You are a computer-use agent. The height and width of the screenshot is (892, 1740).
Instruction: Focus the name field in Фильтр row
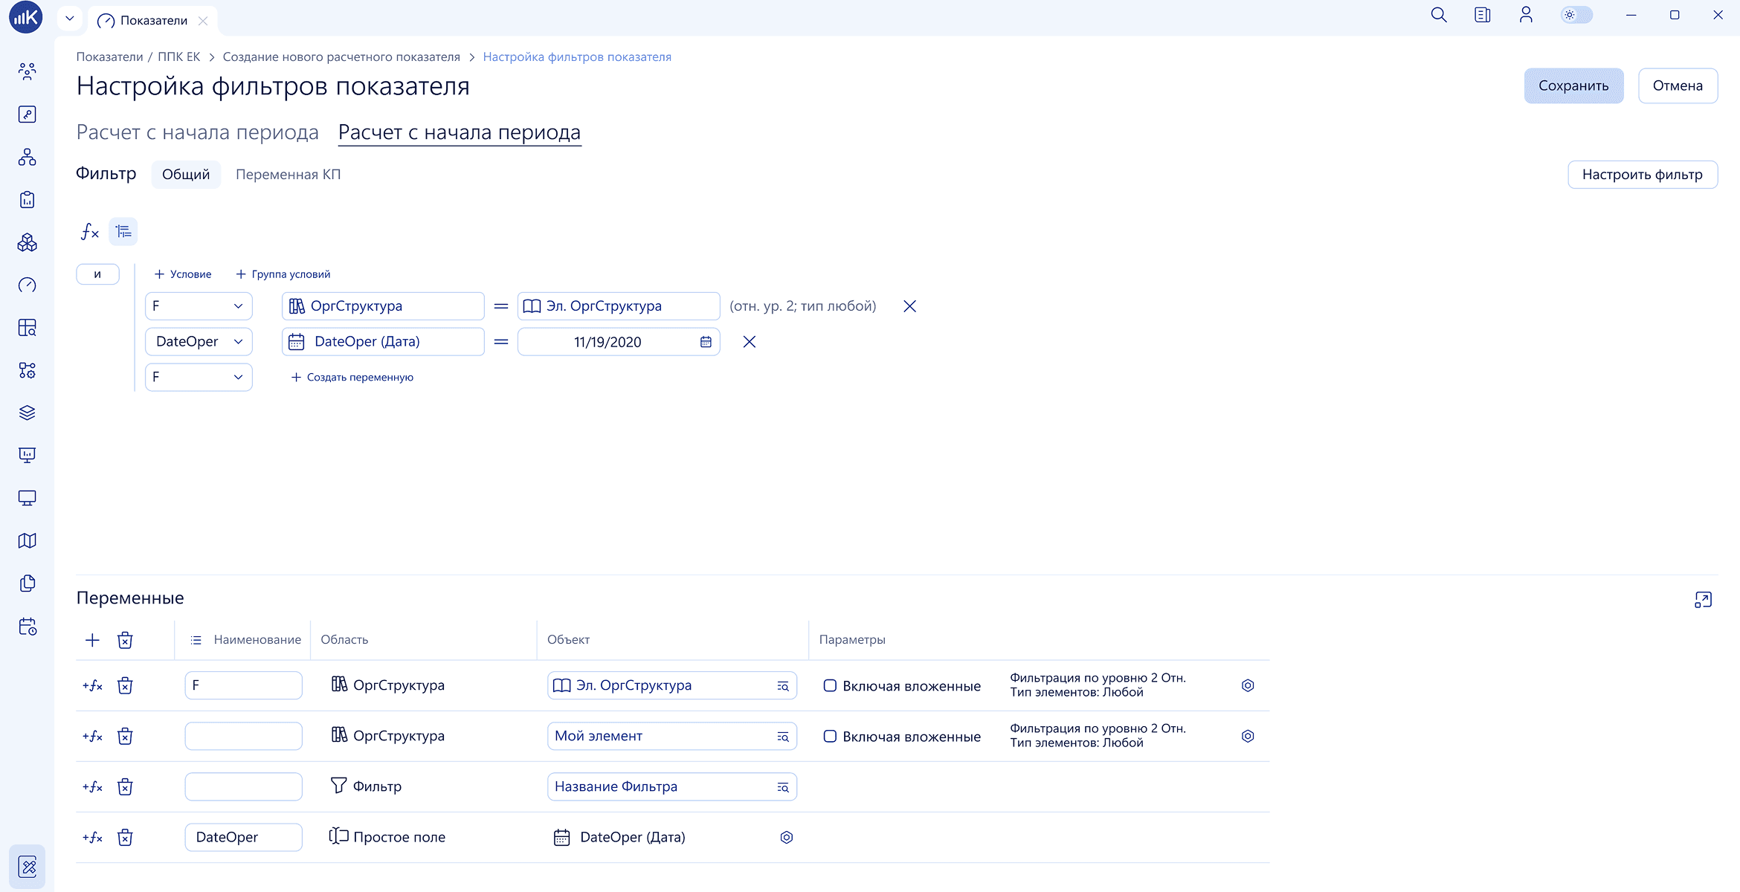[x=244, y=786]
